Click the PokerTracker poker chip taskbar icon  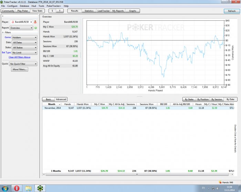click(x=41, y=188)
